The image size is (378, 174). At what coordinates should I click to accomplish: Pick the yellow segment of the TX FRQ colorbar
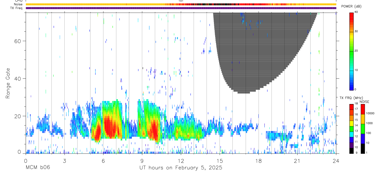tap(351, 123)
